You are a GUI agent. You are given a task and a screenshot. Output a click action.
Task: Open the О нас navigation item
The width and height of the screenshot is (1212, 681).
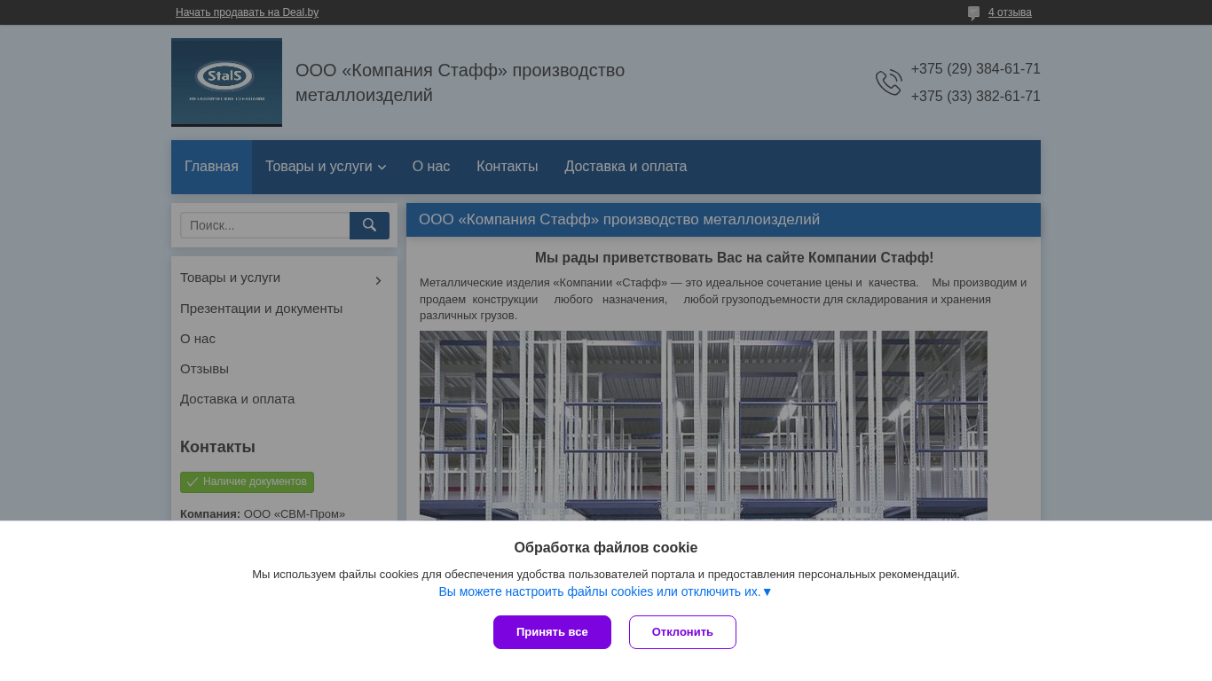(x=430, y=167)
